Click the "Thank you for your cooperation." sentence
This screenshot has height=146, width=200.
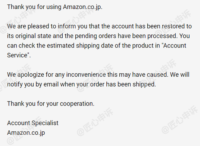tap(51, 104)
